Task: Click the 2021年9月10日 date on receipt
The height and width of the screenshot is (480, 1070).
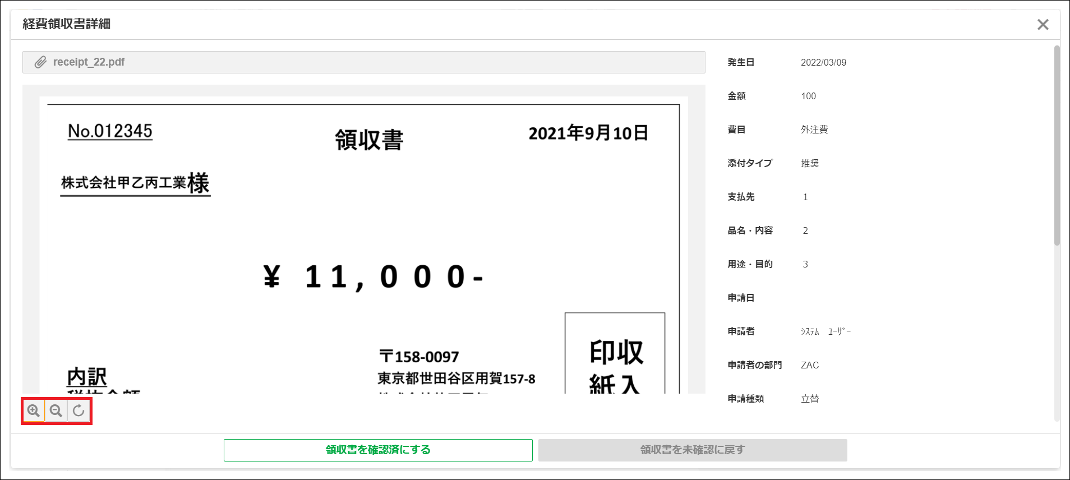Action: tap(588, 133)
